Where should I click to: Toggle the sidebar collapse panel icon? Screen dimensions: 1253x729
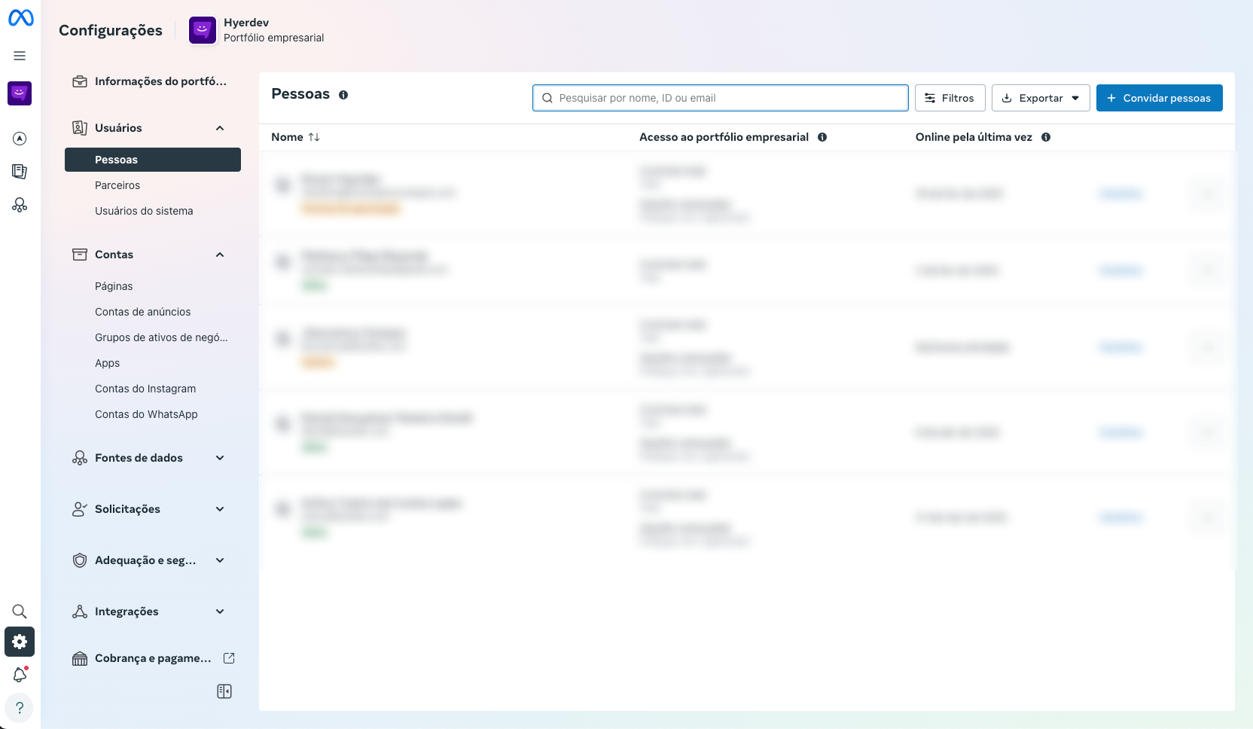[224, 691]
